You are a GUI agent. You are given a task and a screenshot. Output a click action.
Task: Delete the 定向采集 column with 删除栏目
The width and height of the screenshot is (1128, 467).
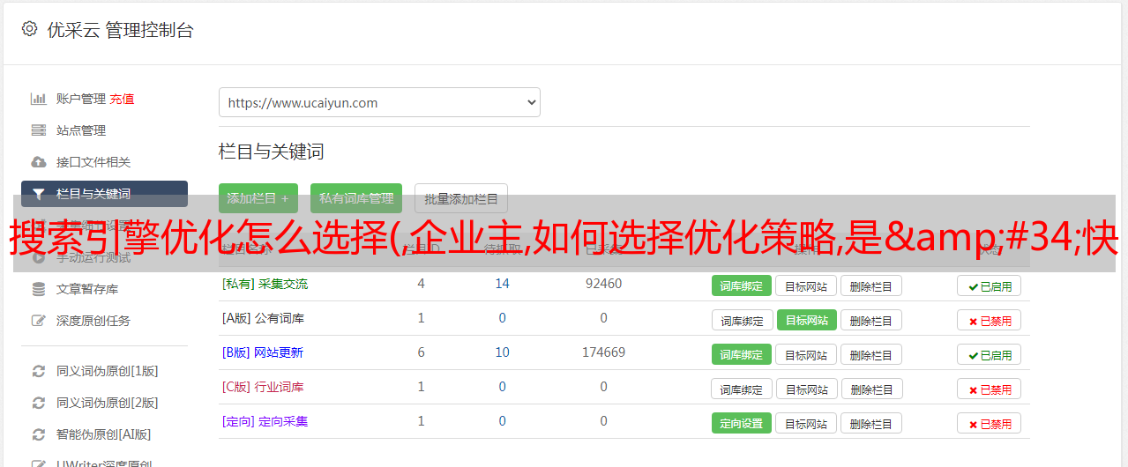(870, 423)
